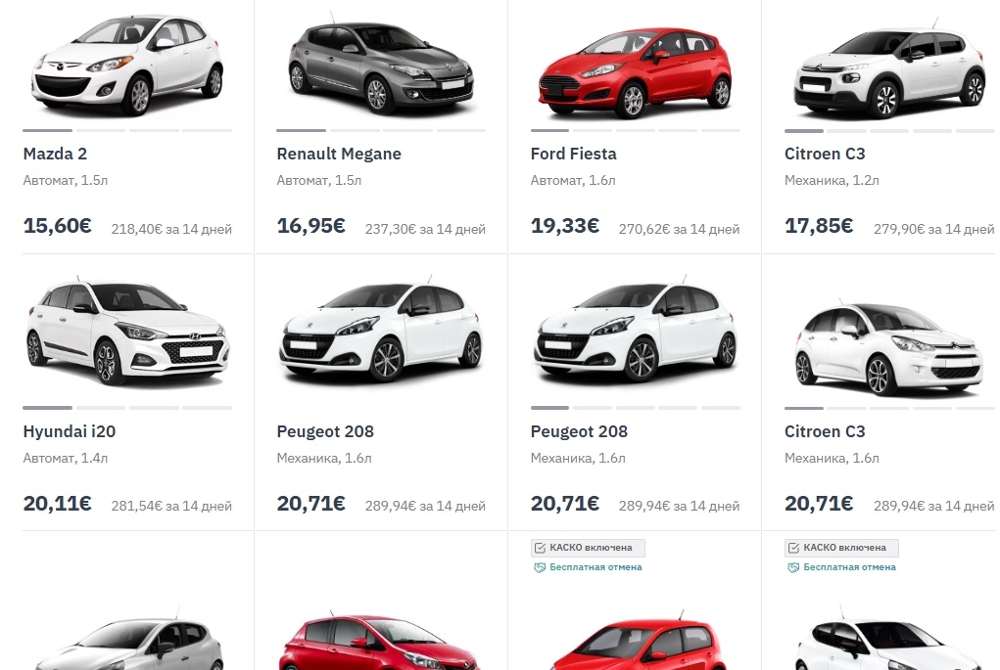Click the Ford Fiesta 19,33€ daily price
This screenshot has height=670, width=1000.
coord(564,226)
